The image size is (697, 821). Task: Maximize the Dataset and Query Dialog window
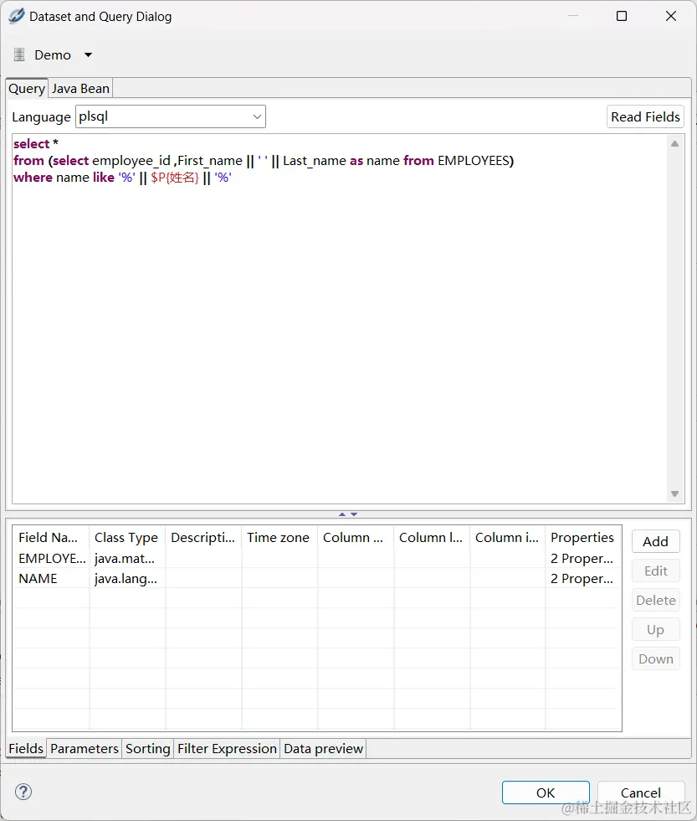pos(621,16)
